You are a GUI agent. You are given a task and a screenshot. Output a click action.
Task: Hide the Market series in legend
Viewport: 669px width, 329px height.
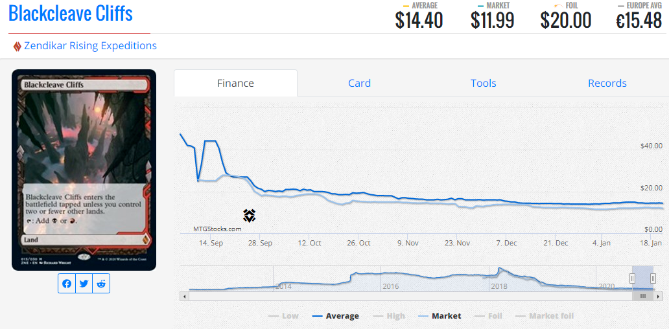440,316
